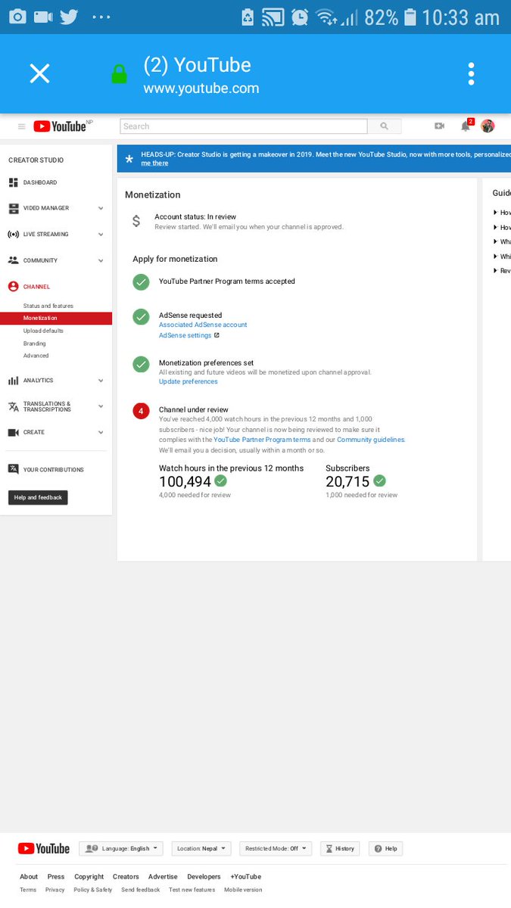Open the Location: Nepal dropdown
The image size is (511, 908).
pos(201,849)
